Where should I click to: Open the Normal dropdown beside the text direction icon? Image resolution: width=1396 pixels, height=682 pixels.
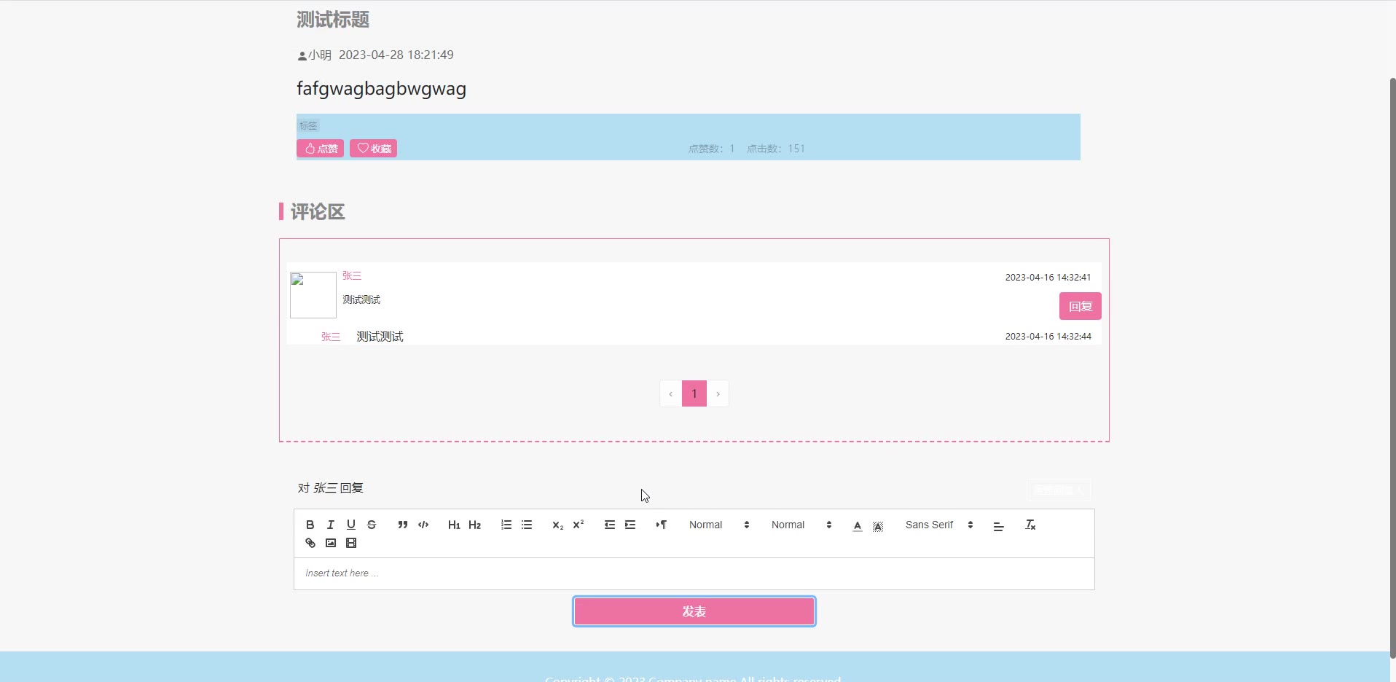719,525
